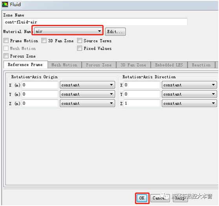The height and width of the screenshot is (206, 219).
Task: Toggle the Porous Zone checkbox
Action: point(6,56)
